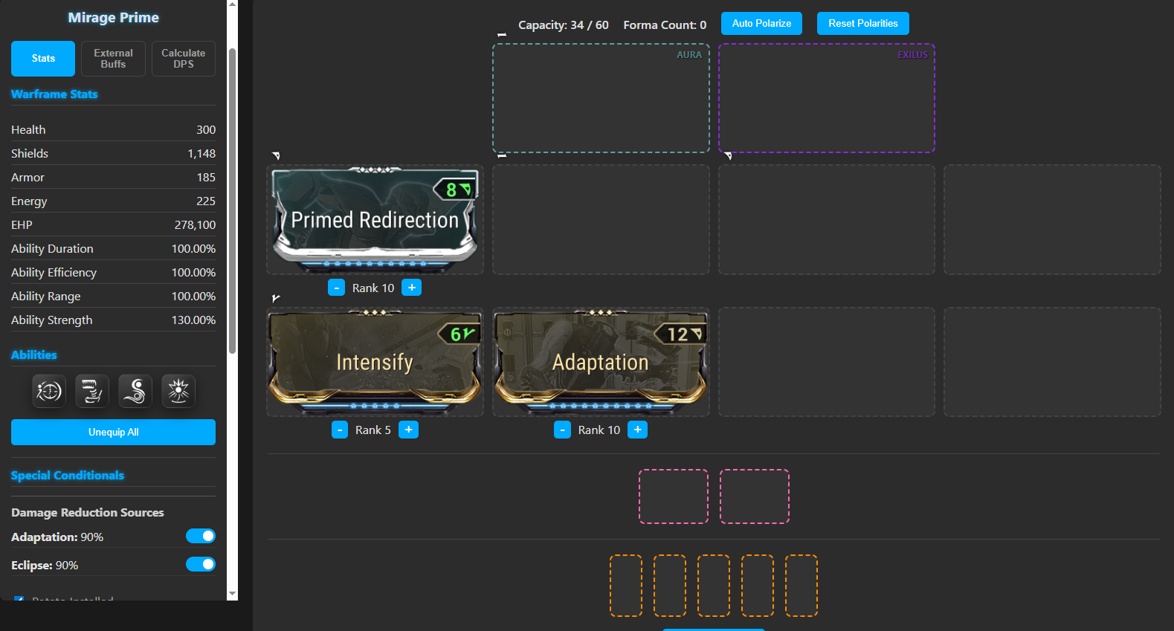Click the Shields value 1,148

click(201, 154)
